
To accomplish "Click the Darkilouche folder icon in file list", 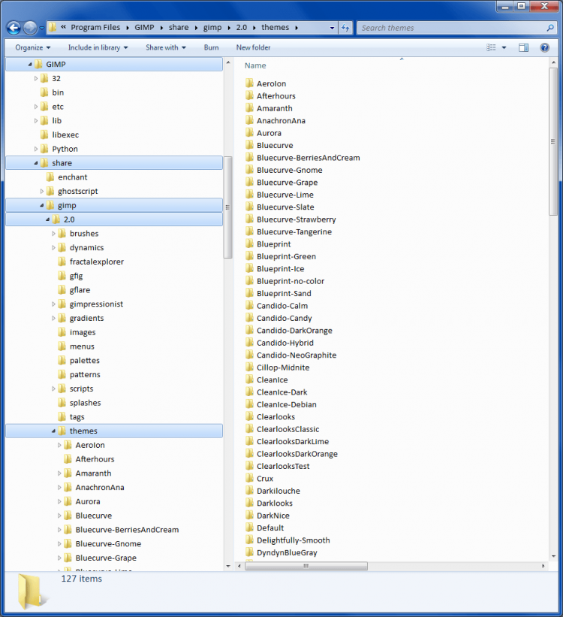I will pos(250,491).
